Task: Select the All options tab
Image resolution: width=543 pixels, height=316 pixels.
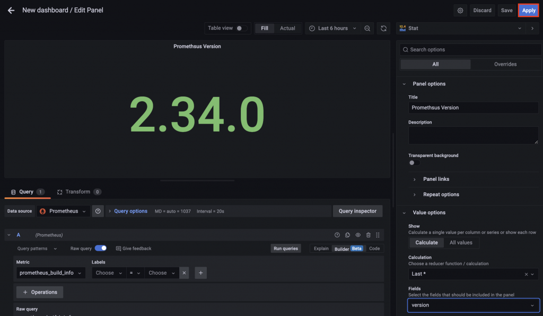Action: [435, 64]
